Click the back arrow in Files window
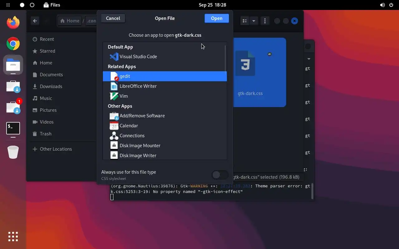Screen dimensions: 399x249 pyautogui.click(x=35, y=21)
